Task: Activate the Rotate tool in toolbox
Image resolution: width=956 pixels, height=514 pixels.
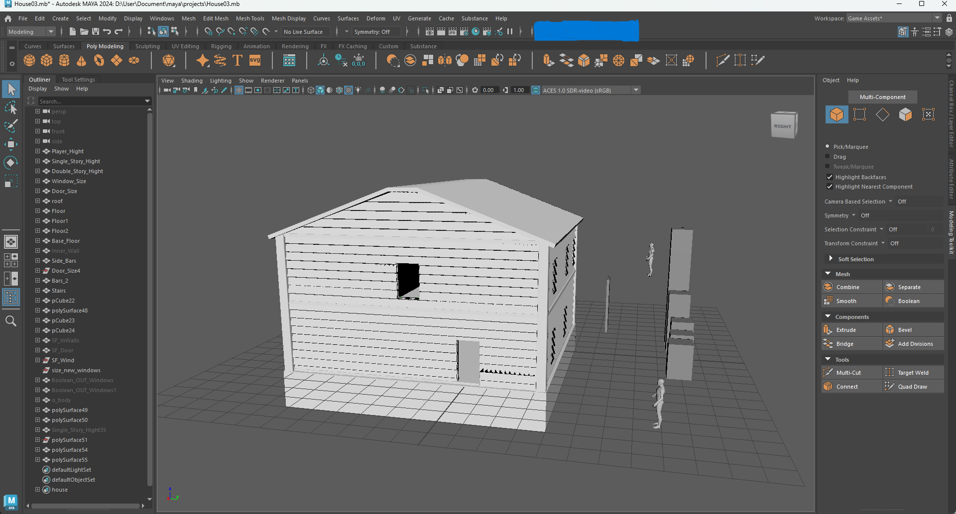Action: 10,163
